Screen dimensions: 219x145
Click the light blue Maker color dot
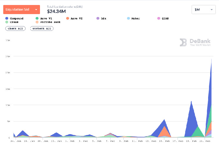coord(128,18)
